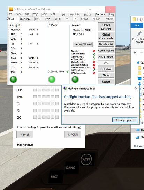Tick the first RP48 checkbox
This screenshot has width=144, height=190.
coord(35,97)
